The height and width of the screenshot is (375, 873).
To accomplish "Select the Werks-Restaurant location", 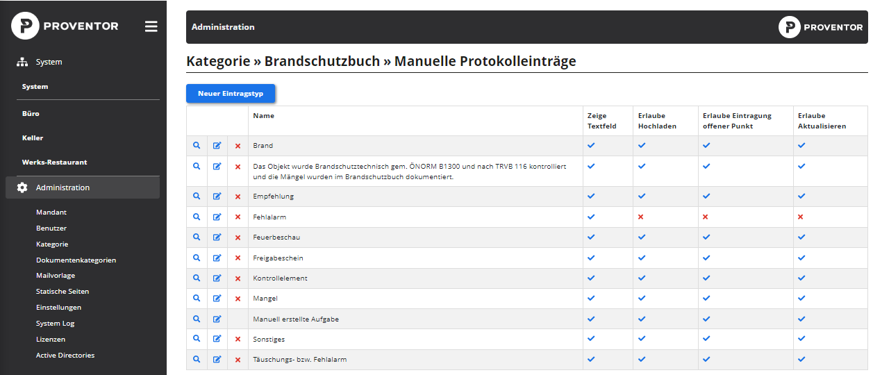I will pos(54,162).
